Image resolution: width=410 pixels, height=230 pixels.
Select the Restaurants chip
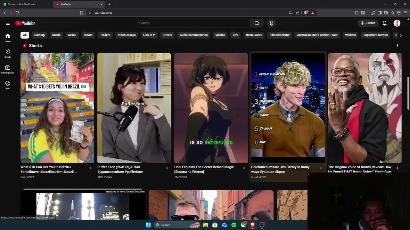(254, 35)
